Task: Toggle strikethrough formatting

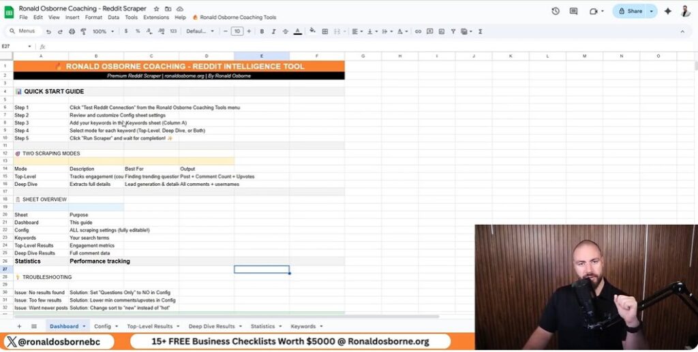Action: tap(285, 31)
